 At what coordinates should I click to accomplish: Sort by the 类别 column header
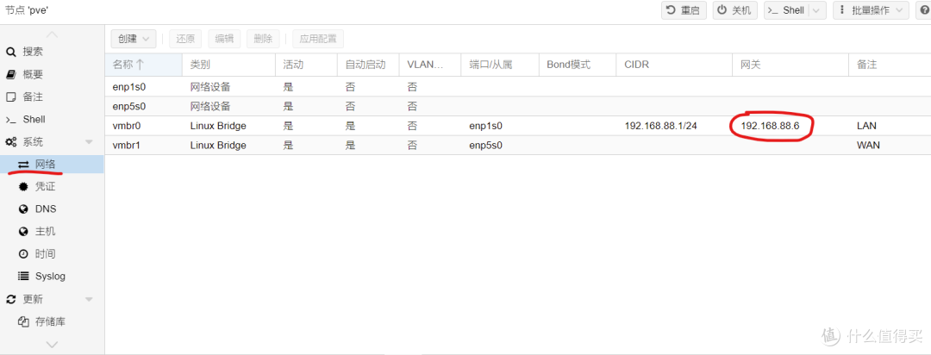pyautogui.click(x=228, y=65)
